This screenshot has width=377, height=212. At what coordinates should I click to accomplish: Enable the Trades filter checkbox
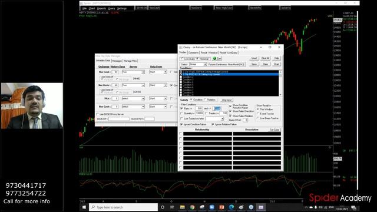tap(207, 113)
